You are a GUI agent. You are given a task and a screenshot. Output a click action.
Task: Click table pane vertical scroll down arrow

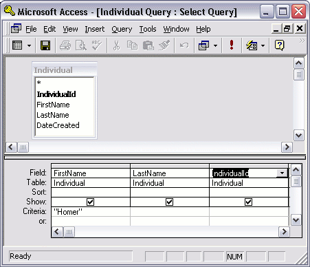pos(299,136)
